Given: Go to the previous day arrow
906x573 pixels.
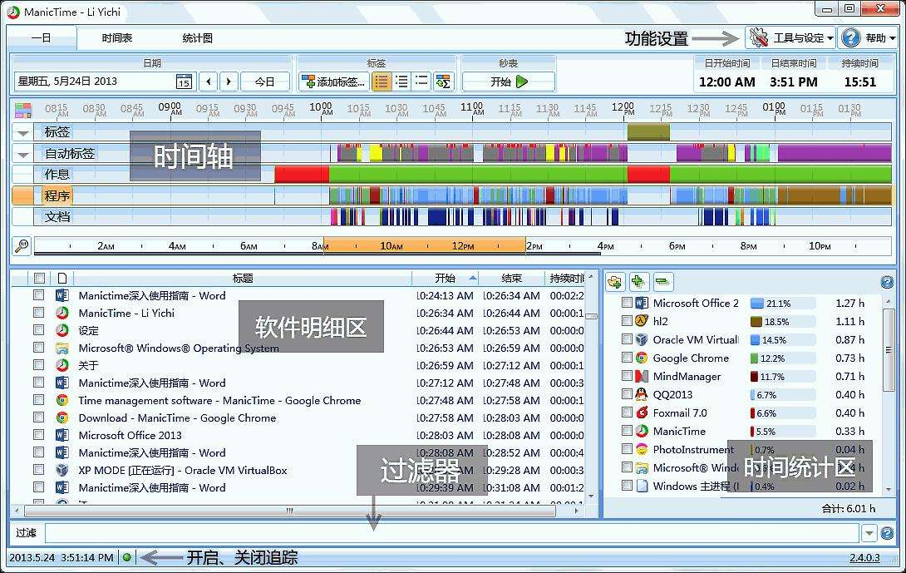Looking at the screenshot, I should (209, 82).
